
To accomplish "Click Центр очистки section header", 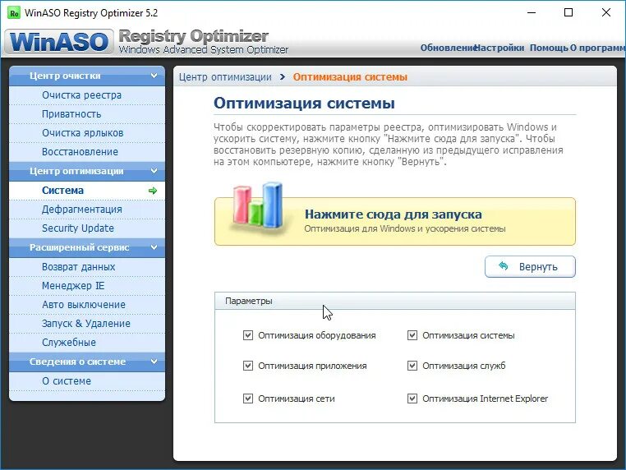I will tap(87, 76).
